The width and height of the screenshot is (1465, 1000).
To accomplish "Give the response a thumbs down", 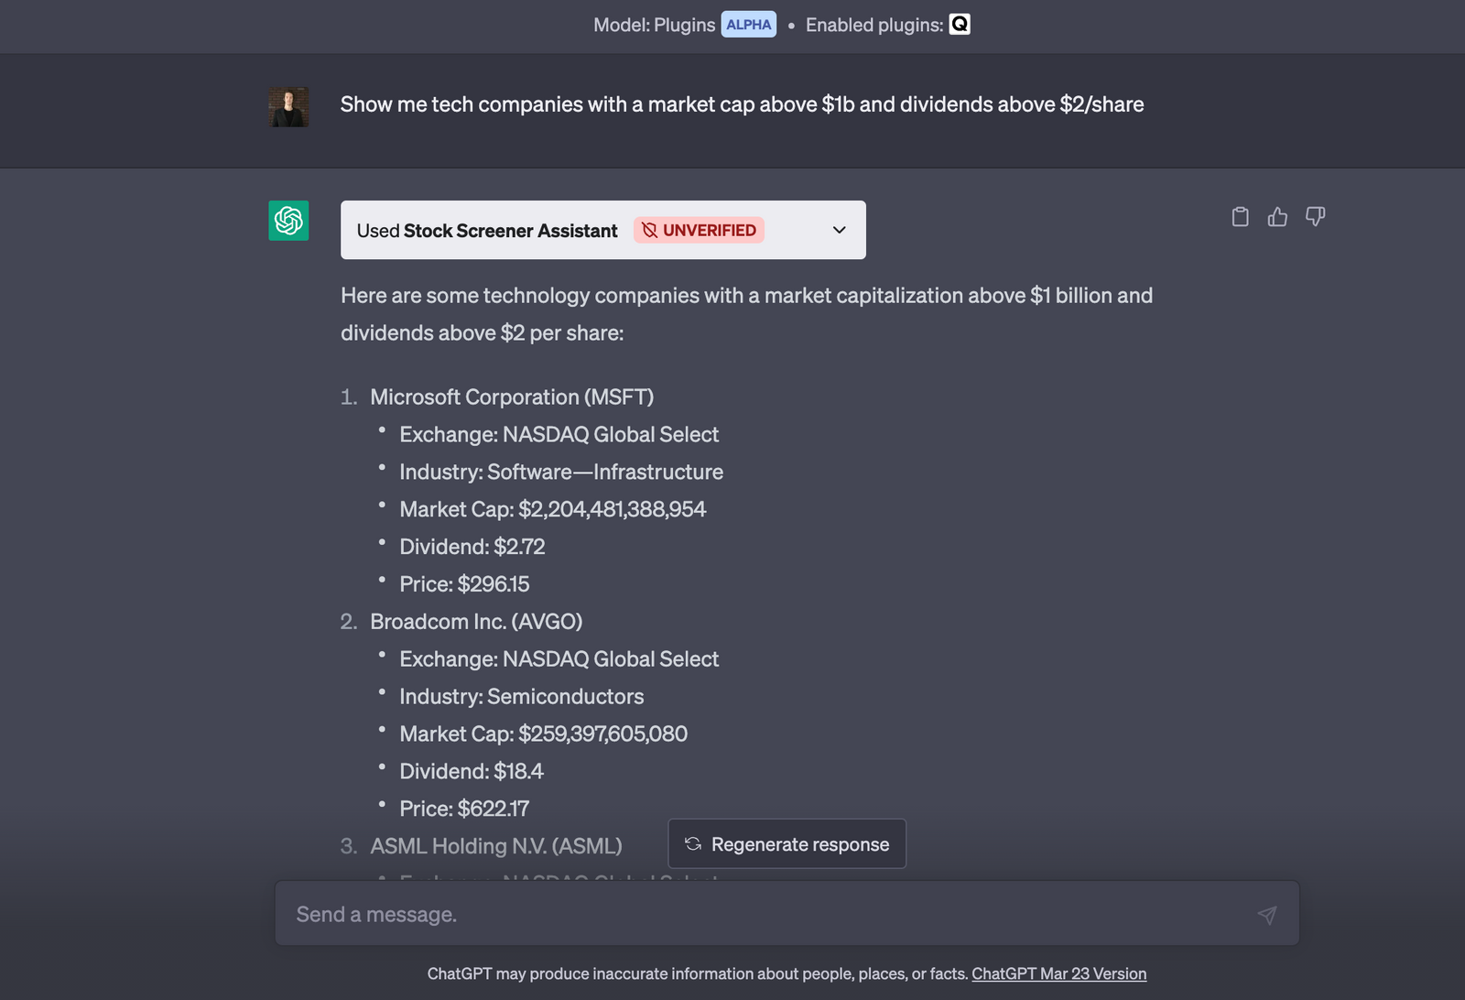I will [1316, 217].
